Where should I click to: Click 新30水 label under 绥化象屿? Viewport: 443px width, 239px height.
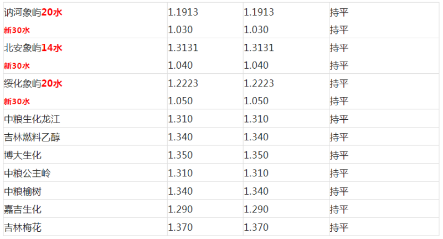(17, 101)
